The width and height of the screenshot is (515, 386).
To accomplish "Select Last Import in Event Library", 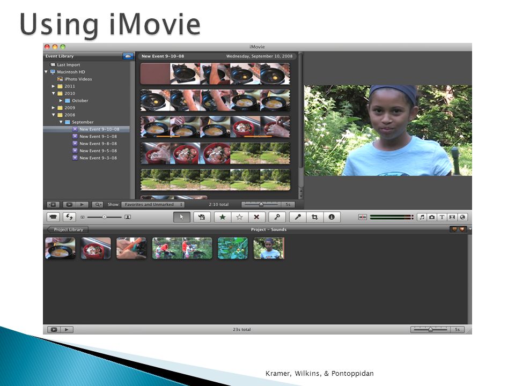I will pos(68,65).
